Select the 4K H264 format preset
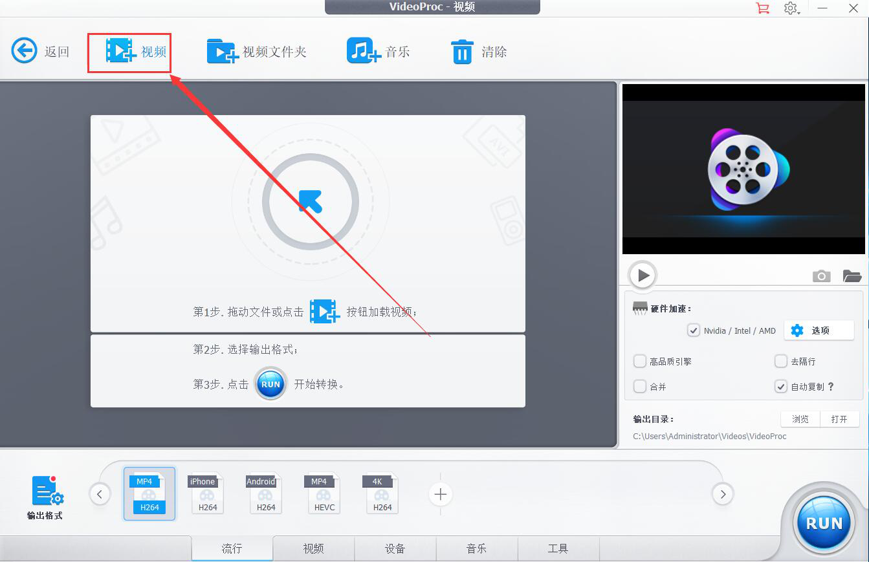Image resolution: width=869 pixels, height=562 pixels. point(382,493)
